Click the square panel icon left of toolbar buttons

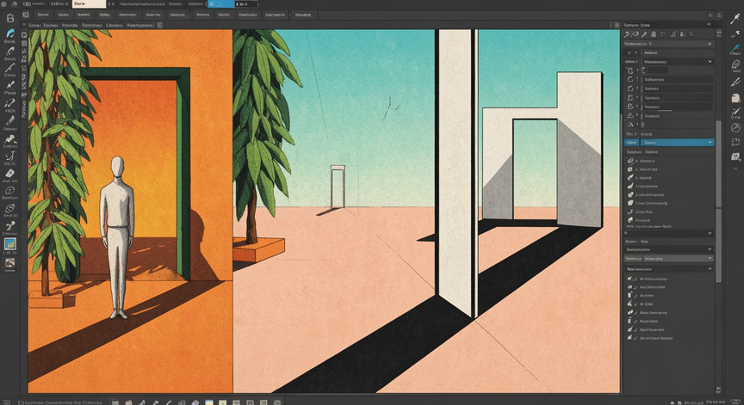pyautogui.click(x=26, y=15)
